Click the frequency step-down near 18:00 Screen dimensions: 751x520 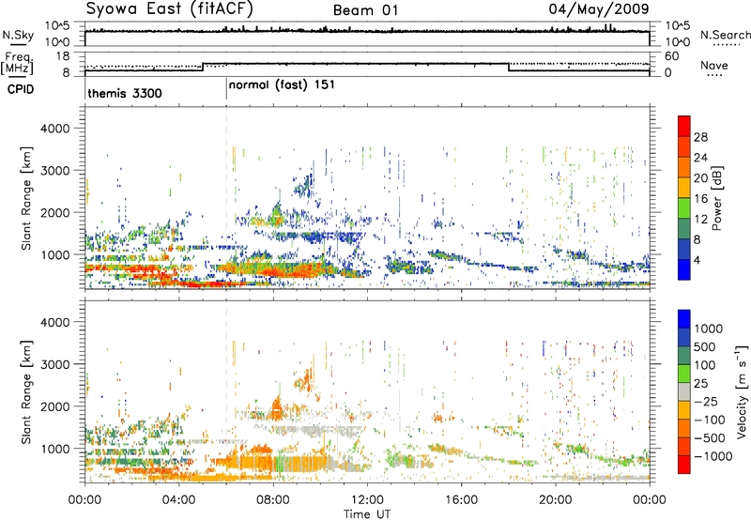pyautogui.click(x=509, y=67)
